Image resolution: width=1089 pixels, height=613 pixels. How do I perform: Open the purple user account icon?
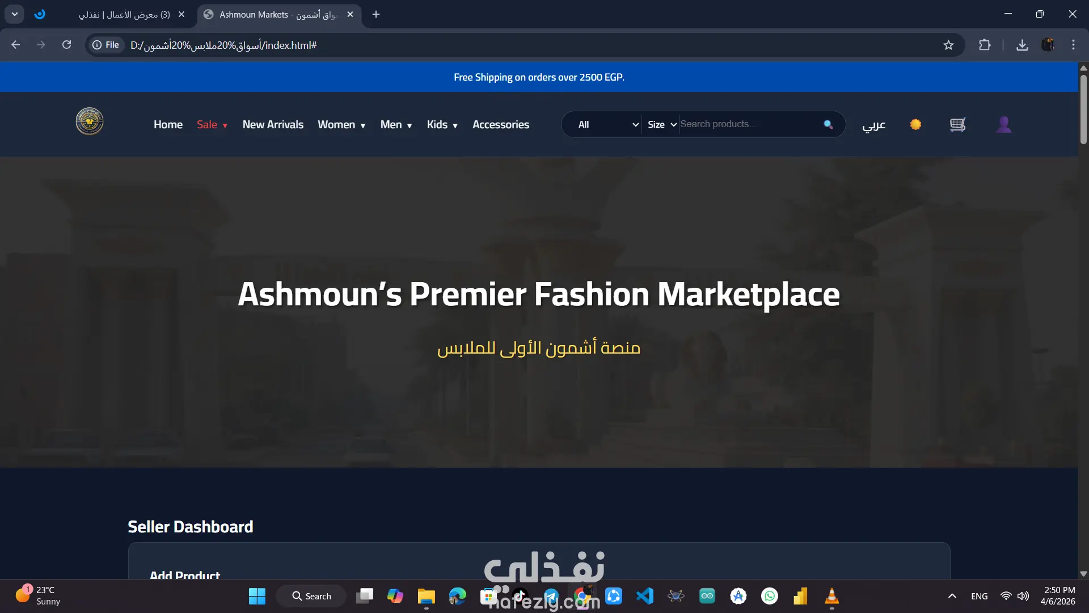tap(1003, 124)
